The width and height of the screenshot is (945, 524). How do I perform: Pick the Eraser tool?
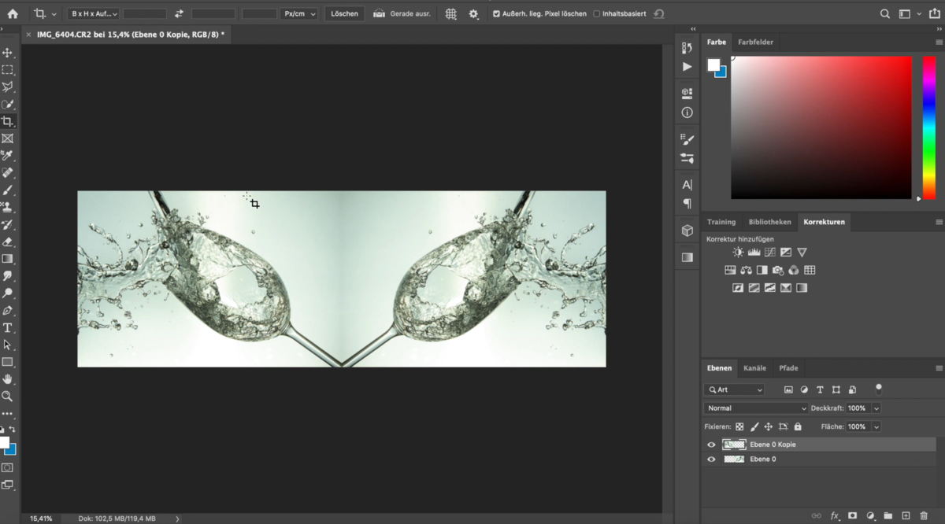point(9,242)
